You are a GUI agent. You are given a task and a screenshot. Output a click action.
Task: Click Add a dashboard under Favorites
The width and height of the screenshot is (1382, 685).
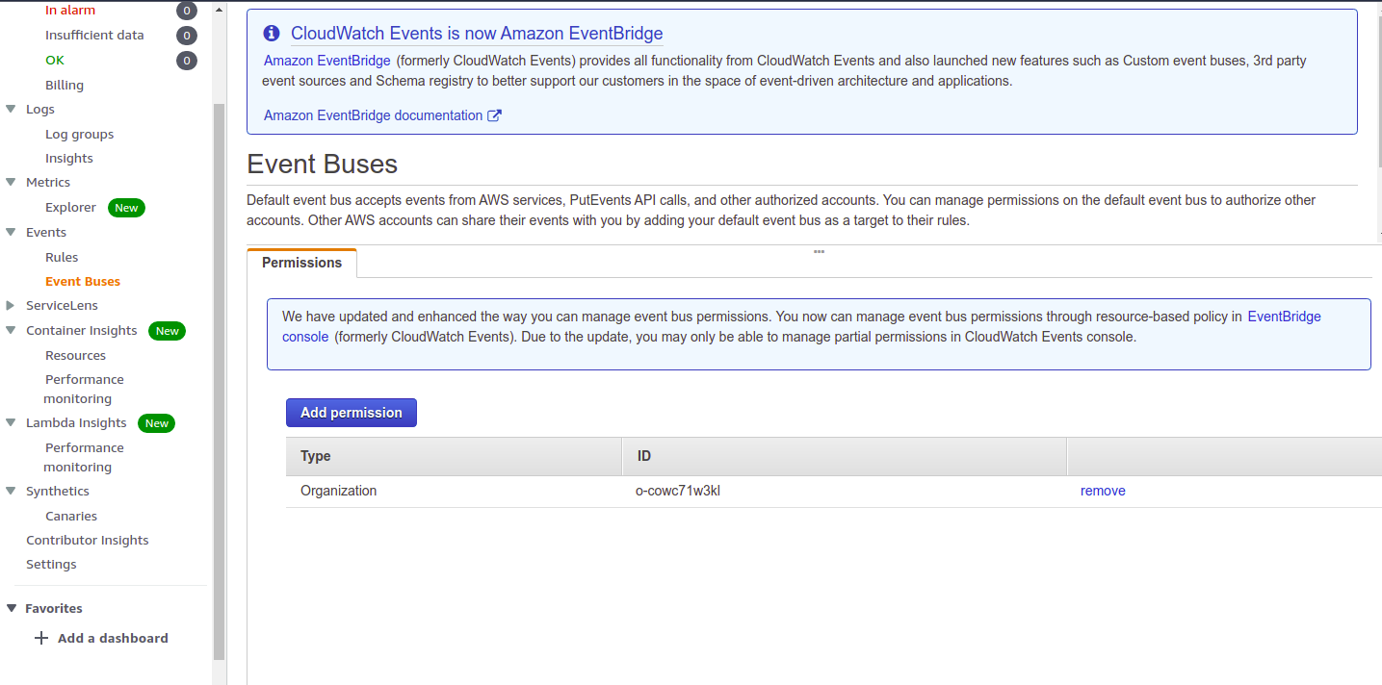pos(113,638)
